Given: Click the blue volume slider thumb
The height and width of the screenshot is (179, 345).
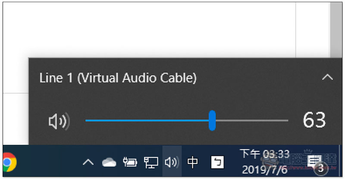Looking at the screenshot, I should tap(212, 120).
